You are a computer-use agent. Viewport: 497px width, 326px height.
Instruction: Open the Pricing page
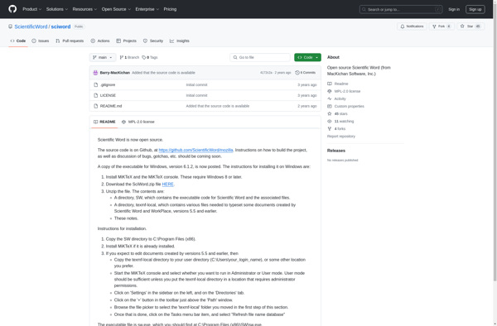[x=170, y=9]
